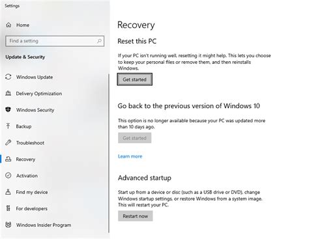Go to Windows Update settings label
Image resolution: width=309 pixels, height=239 pixels.
35,77
